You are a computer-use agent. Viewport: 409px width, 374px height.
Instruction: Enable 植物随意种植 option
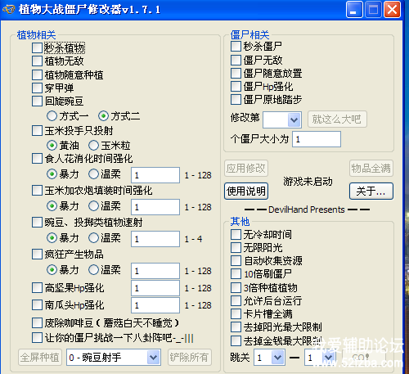[37, 74]
